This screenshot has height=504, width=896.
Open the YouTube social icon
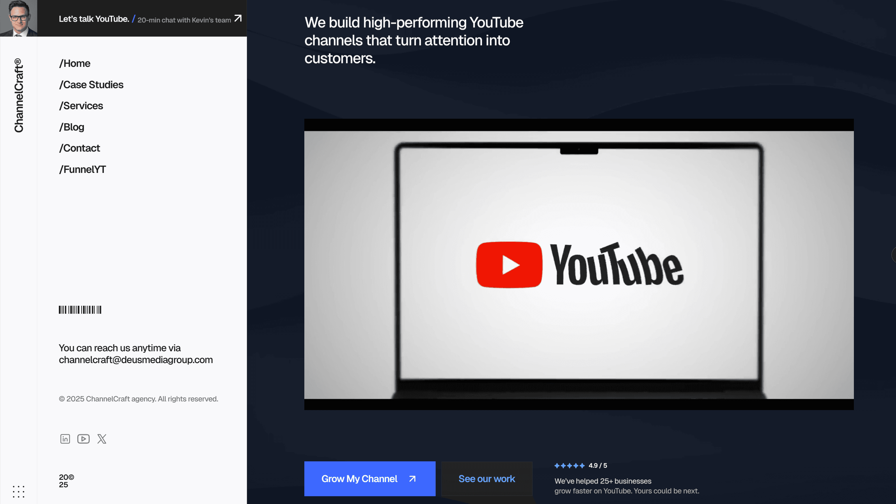click(x=83, y=439)
